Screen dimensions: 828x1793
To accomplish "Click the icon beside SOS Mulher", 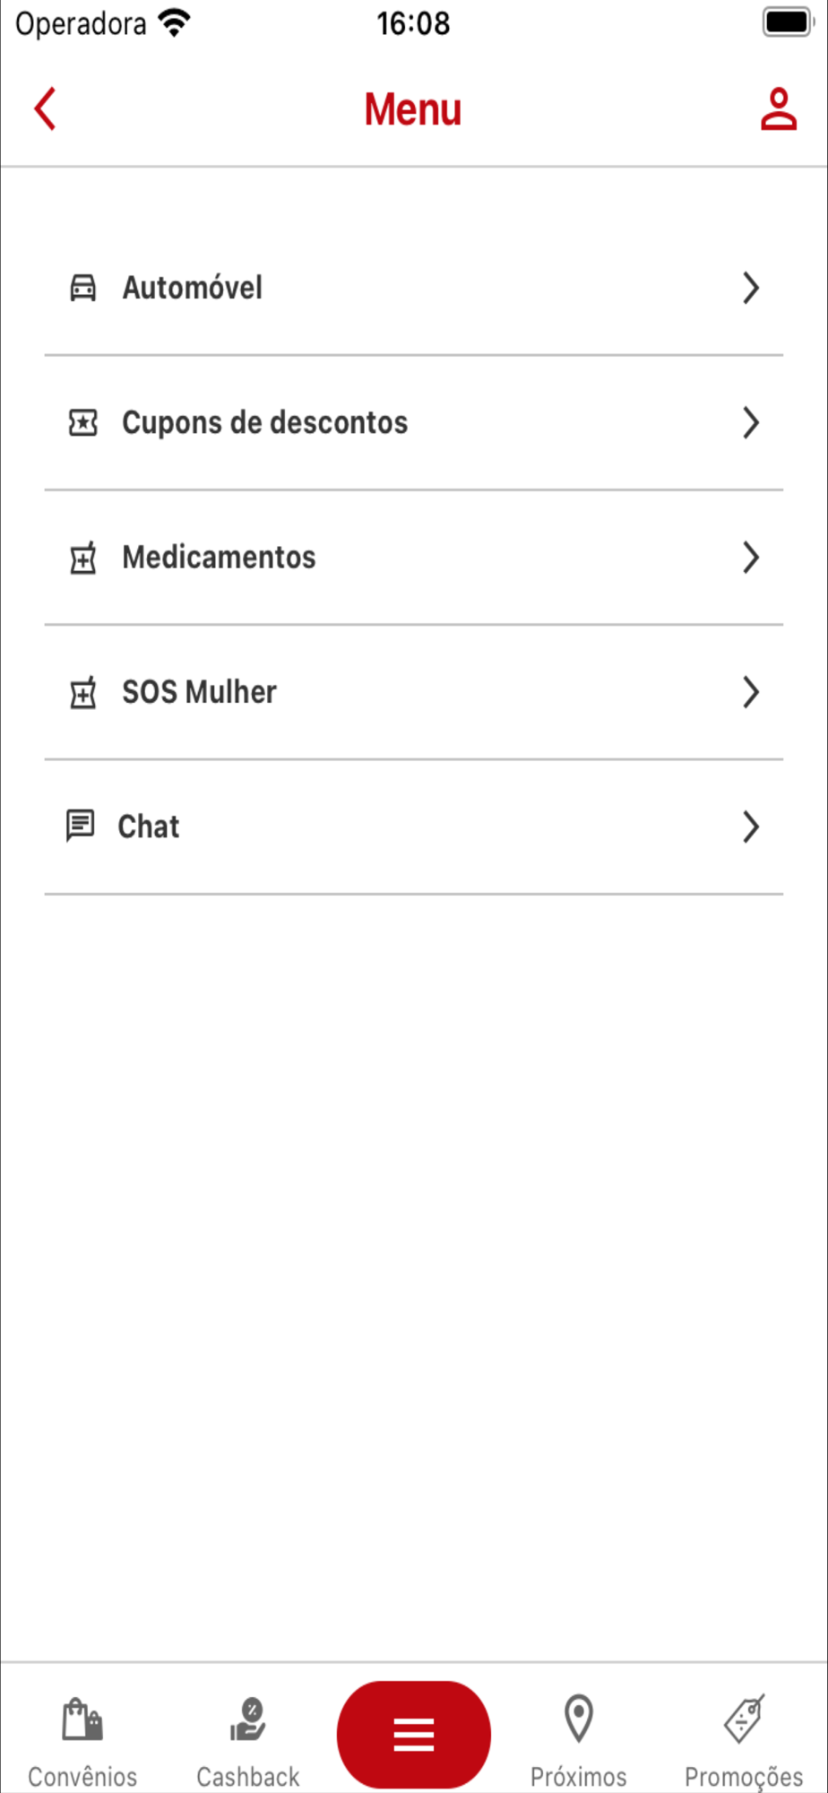I will (83, 692).
